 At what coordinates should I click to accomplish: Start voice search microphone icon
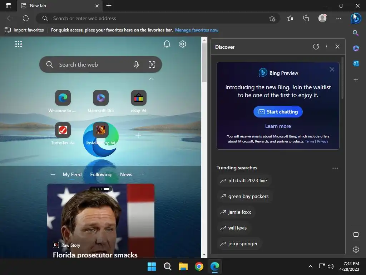pyautogui.click(x=136, y=64)
